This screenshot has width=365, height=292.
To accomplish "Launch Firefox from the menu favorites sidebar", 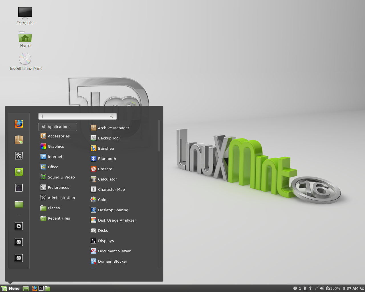I will pyautogui.click(x=19, y=124).
